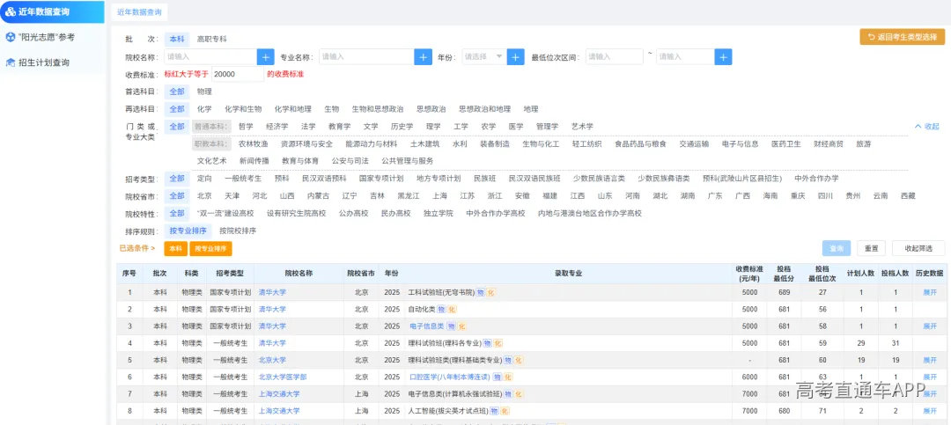
Task: Focus 收费标准 threshold field showing 20000
Action: (x=238, y=75)
